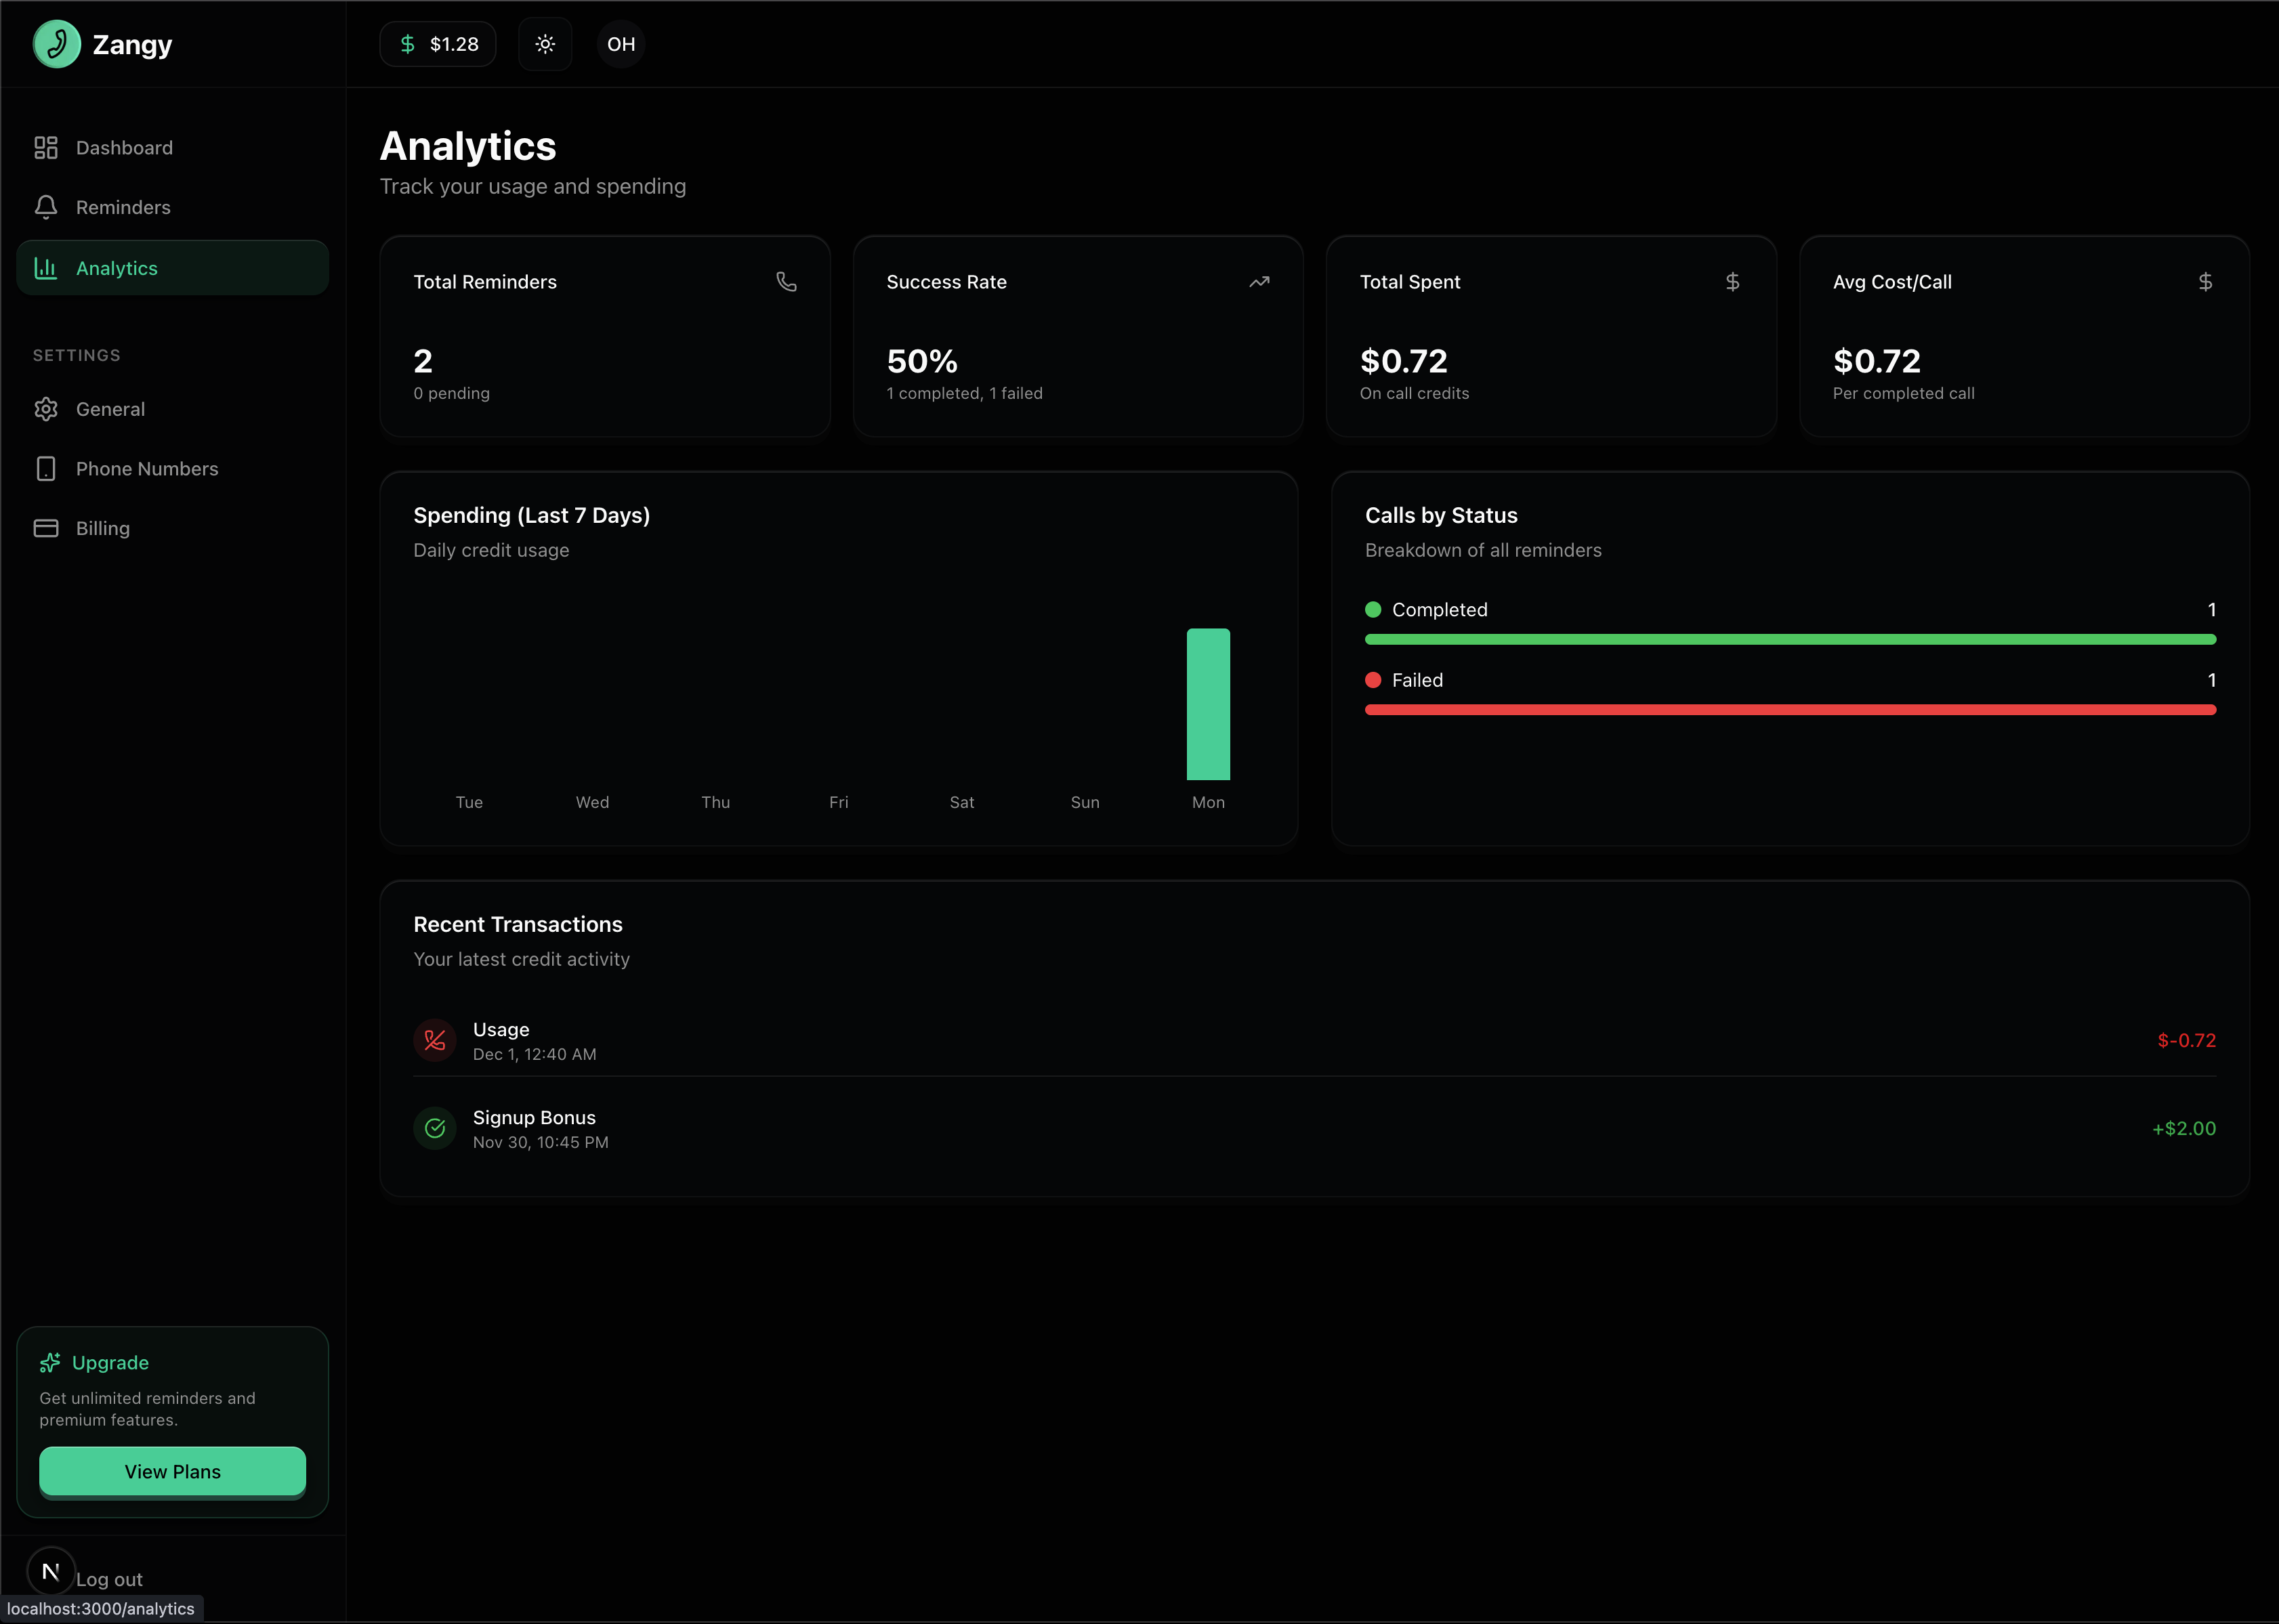Image resolution: width=2279 pixels, height=1624 pixels.
Task: Click the trending arrow on Success Rate card
Action: point(1259,282)
